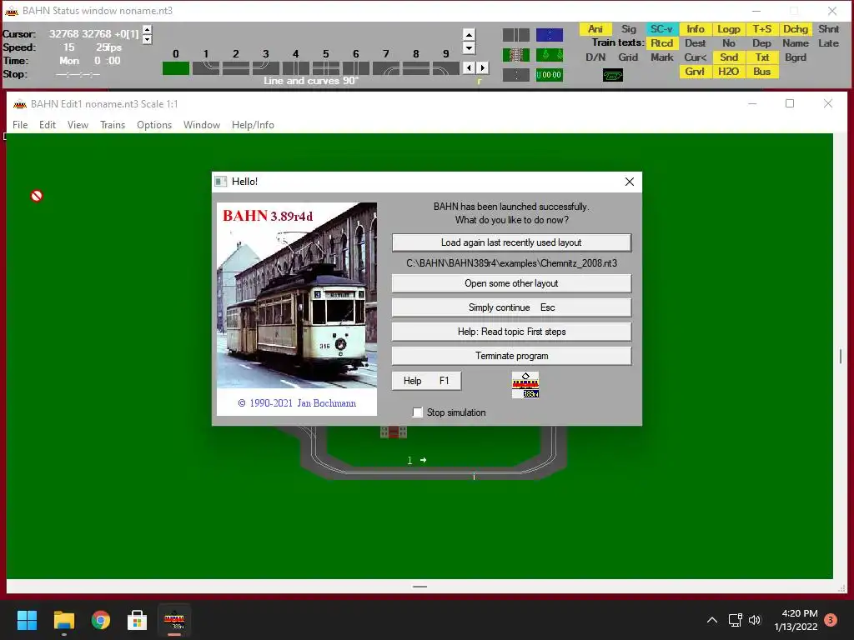Toggle the Info display option
The height and width of the screenshot is (640, 854).
point(695,29)
